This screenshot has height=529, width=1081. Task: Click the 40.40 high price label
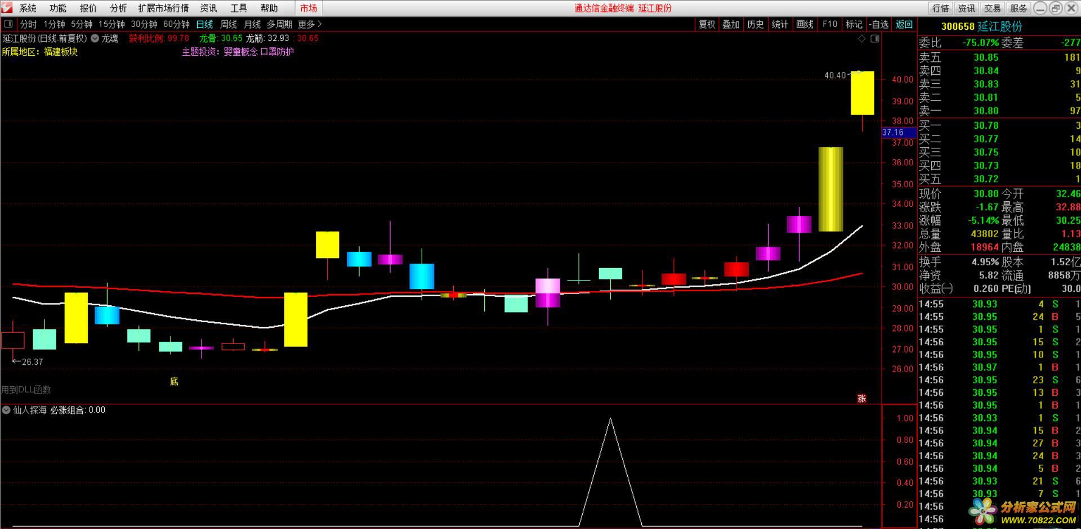point(834,75)
